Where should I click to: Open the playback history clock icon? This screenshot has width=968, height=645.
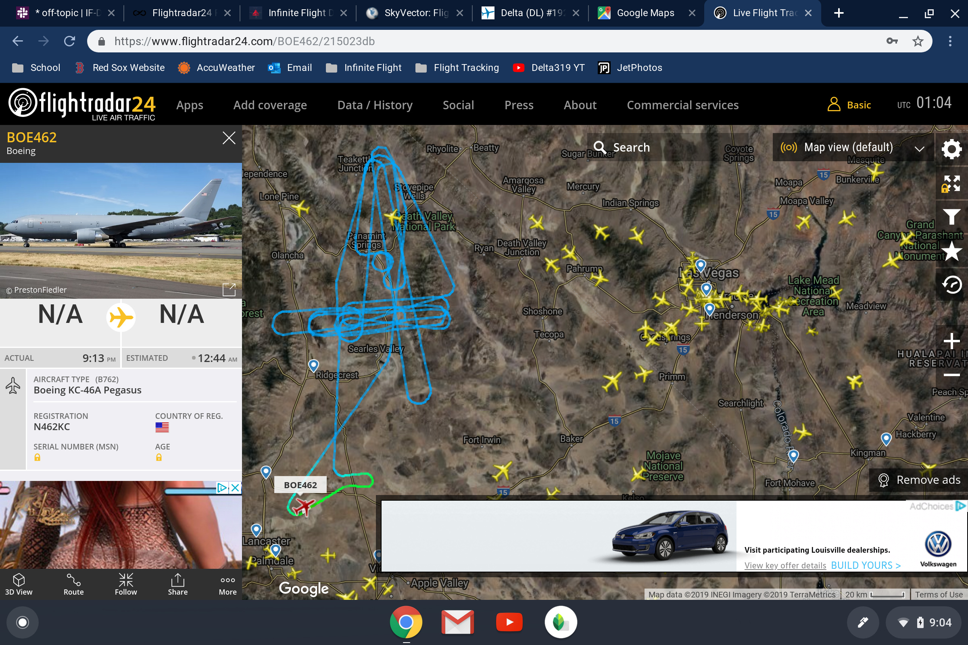coord(951,285)
